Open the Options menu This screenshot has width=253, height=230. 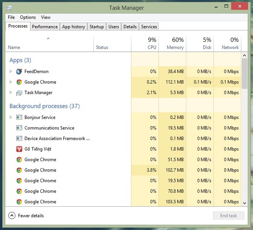click(x=28, y=17)
